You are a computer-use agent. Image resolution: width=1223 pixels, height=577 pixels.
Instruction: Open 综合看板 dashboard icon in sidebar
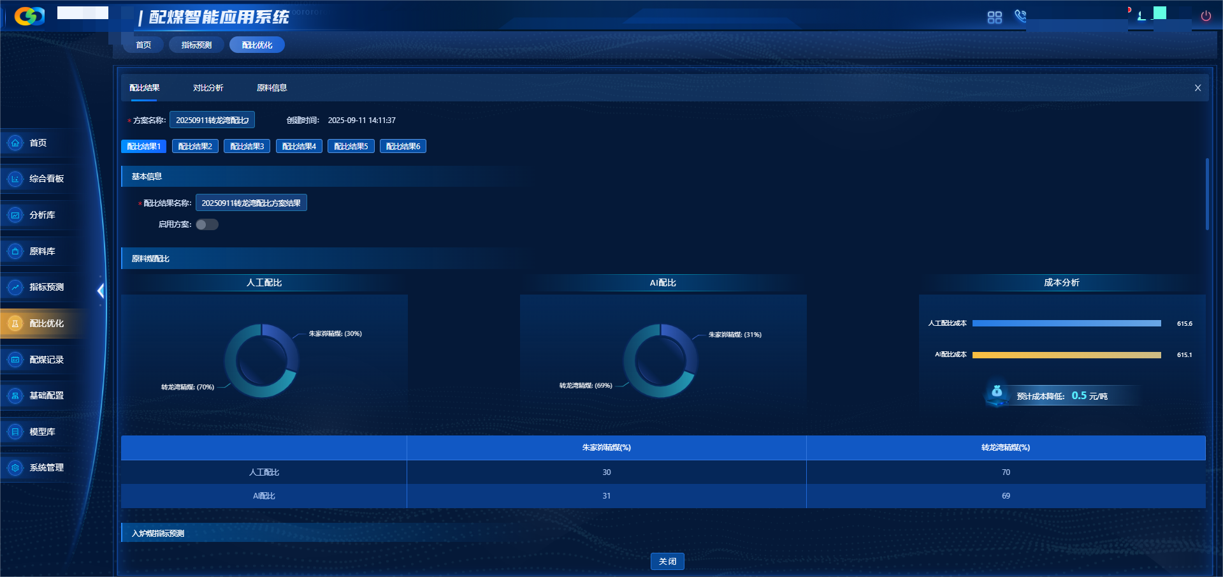coord(15,179)
